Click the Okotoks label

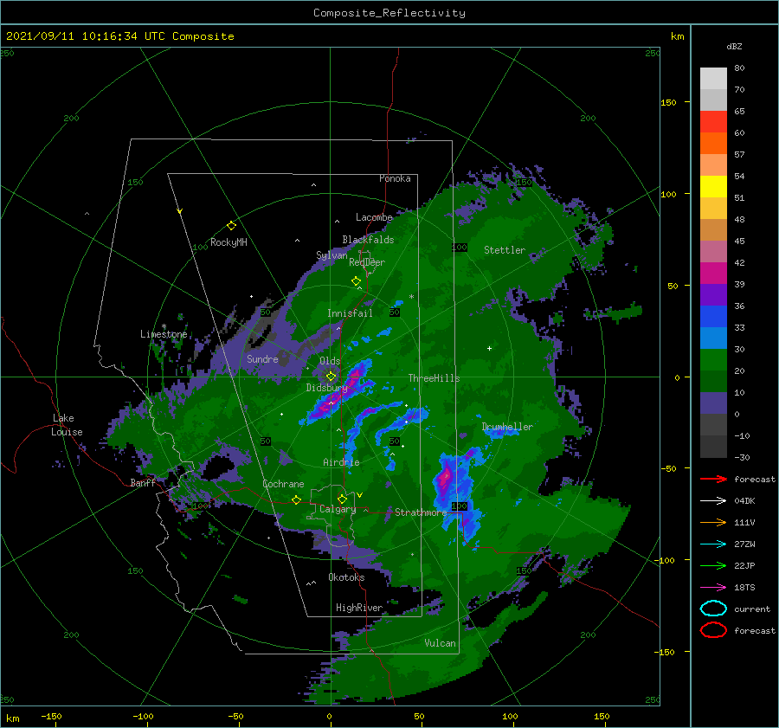click(347, 577)
